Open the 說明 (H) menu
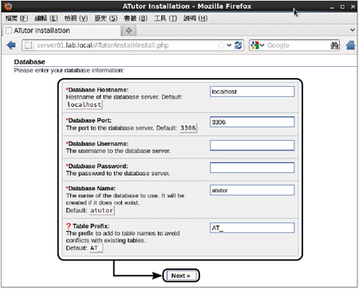 (195, 18)
